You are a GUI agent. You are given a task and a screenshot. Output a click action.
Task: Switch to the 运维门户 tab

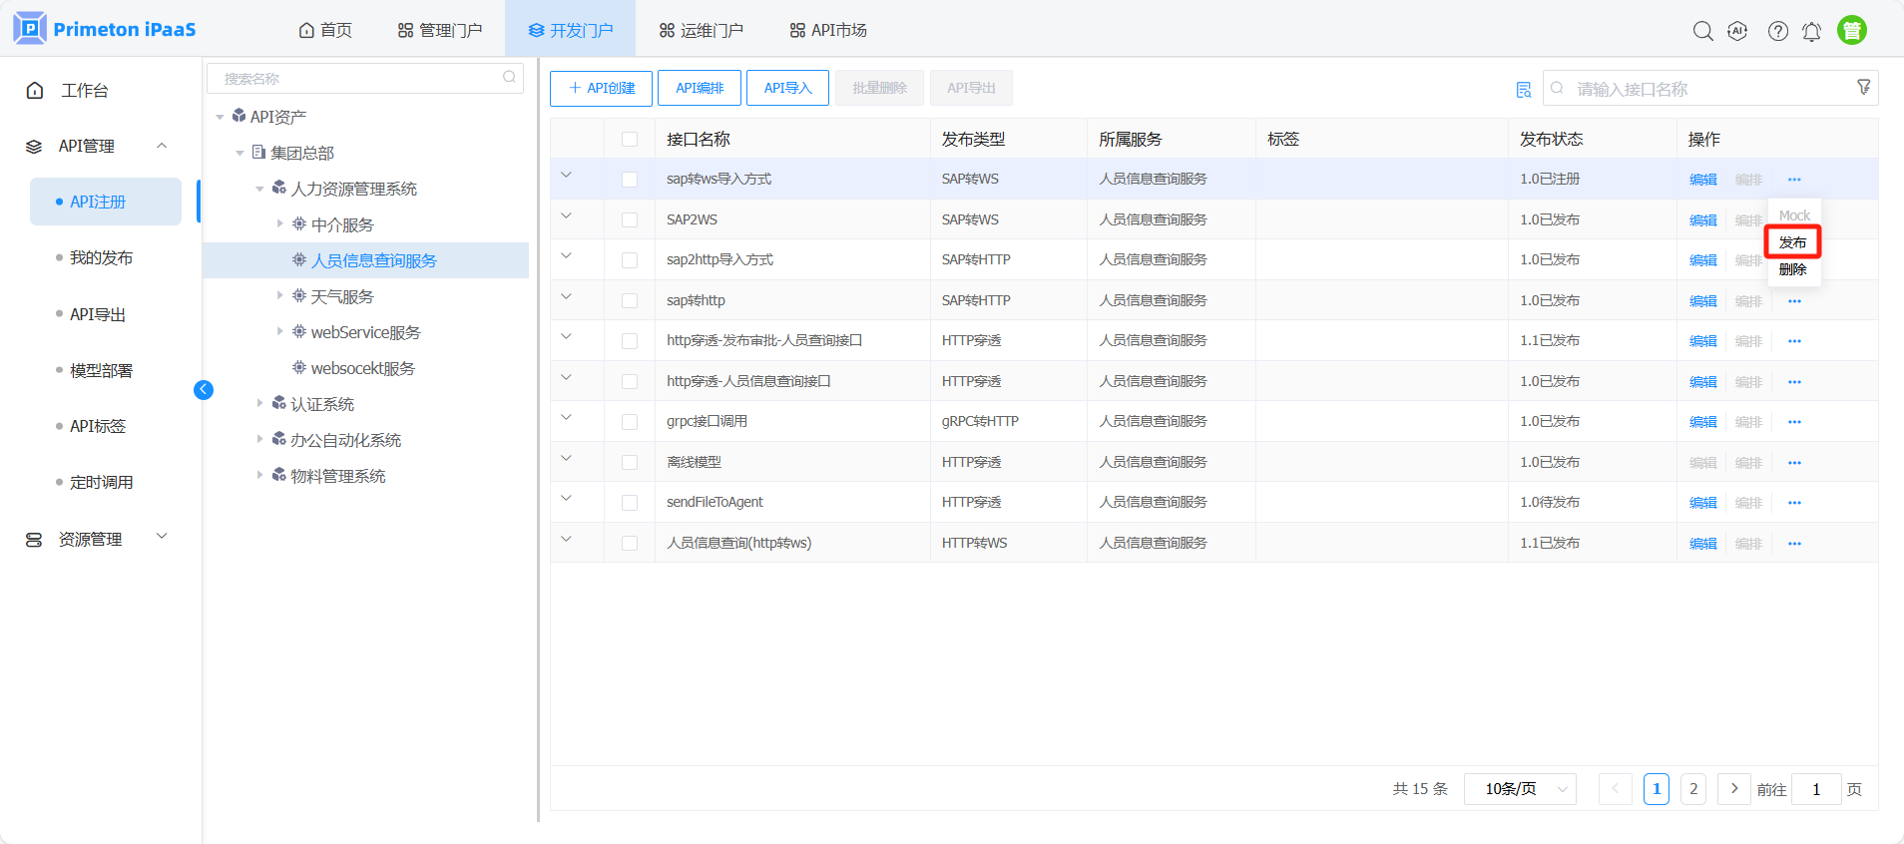(x=701, y=30)
